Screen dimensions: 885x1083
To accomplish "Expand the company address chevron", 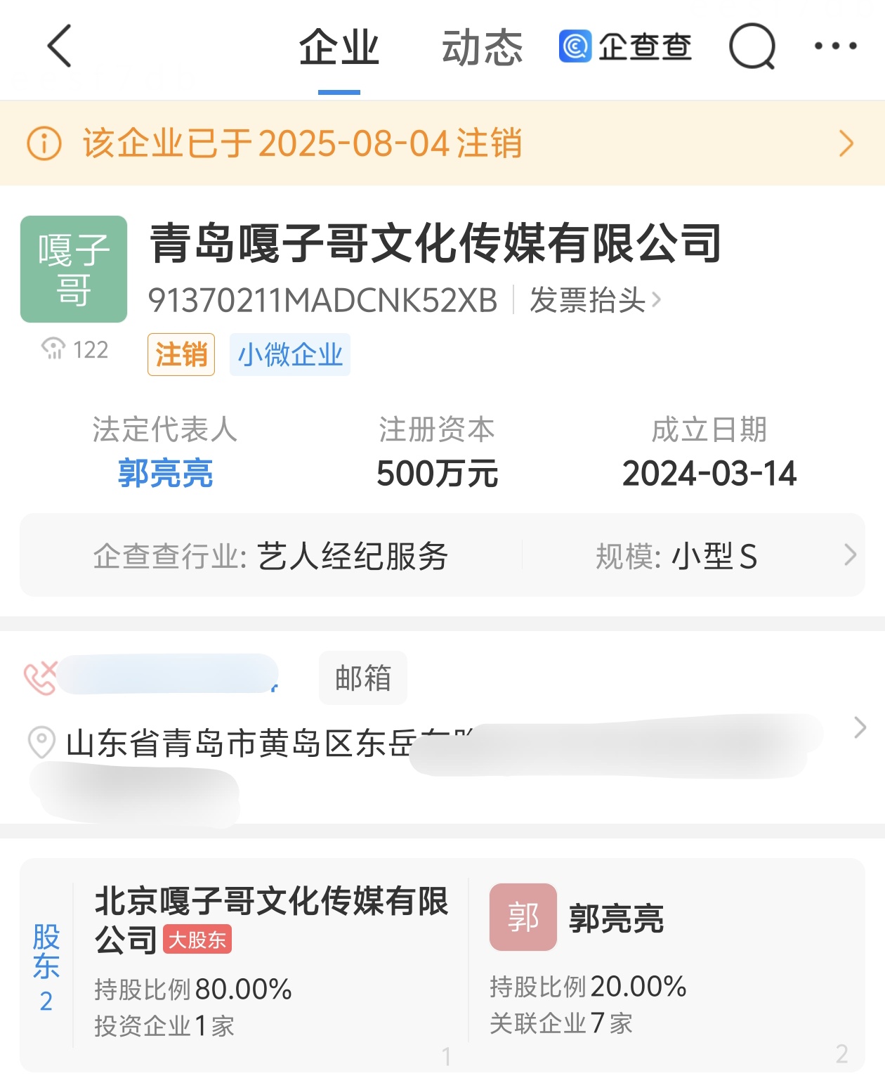I will (860, 727).
